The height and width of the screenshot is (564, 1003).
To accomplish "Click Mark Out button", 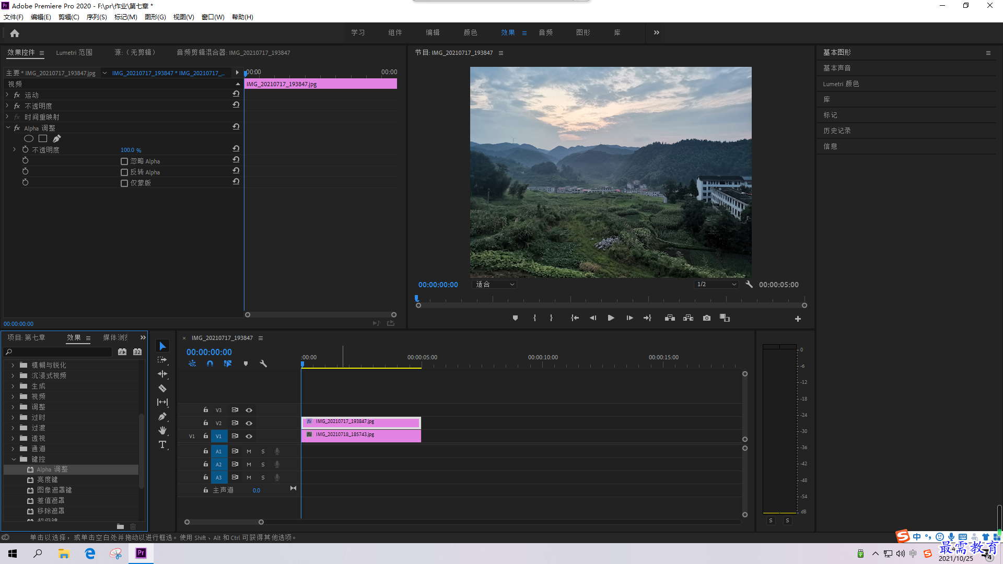I will pyautogui.click(x=551, y=318).
